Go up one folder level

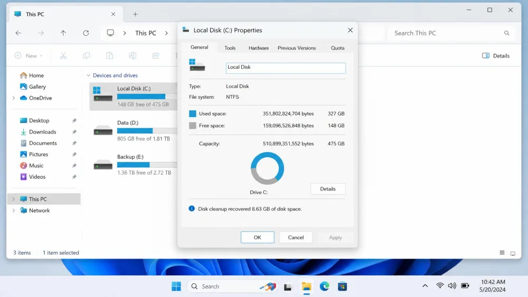point(63,33)
